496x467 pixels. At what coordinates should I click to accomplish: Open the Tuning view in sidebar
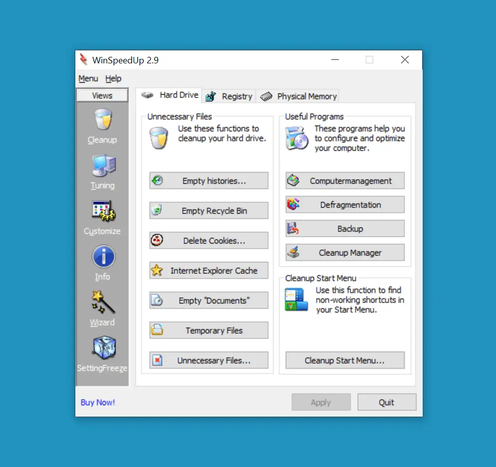pos(102,172)
